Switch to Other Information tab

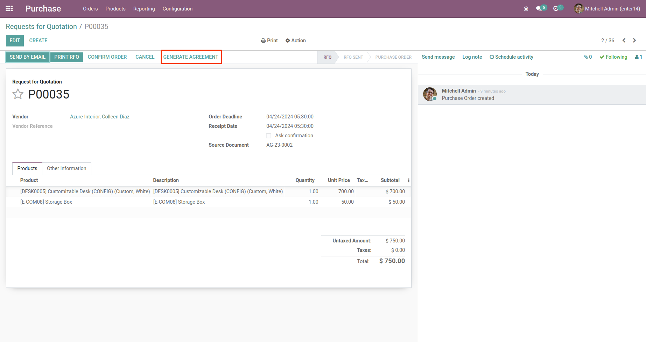click(66, 168)
